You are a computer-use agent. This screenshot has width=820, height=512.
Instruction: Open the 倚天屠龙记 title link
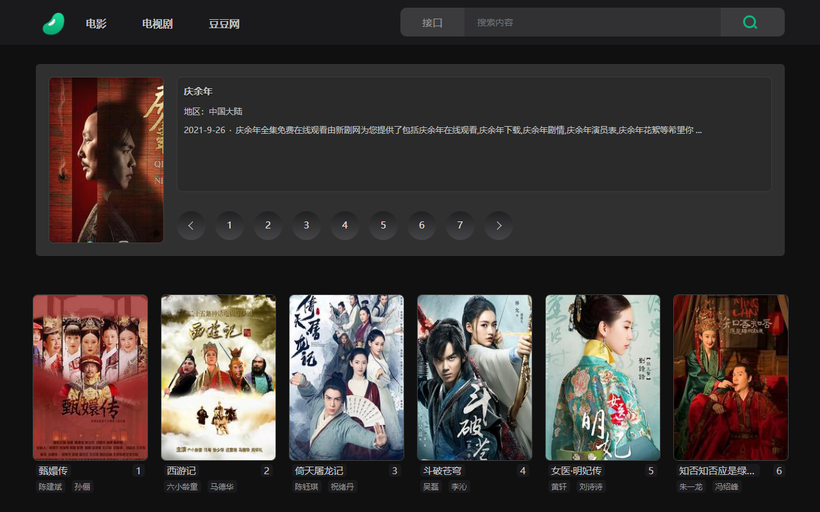click(x=319, y=471)
